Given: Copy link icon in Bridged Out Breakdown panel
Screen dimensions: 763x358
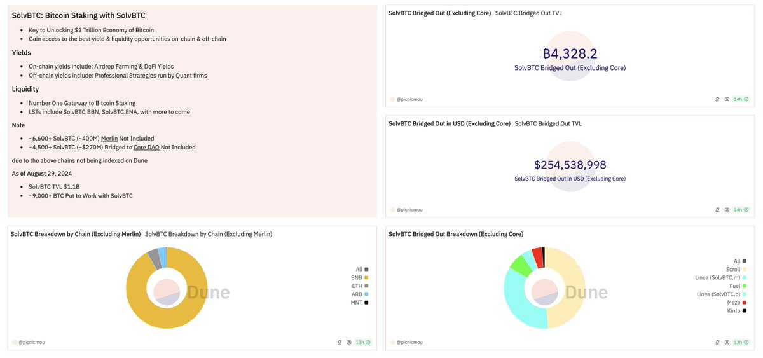Looking at the screenshot, I should (x=717, y=342).
